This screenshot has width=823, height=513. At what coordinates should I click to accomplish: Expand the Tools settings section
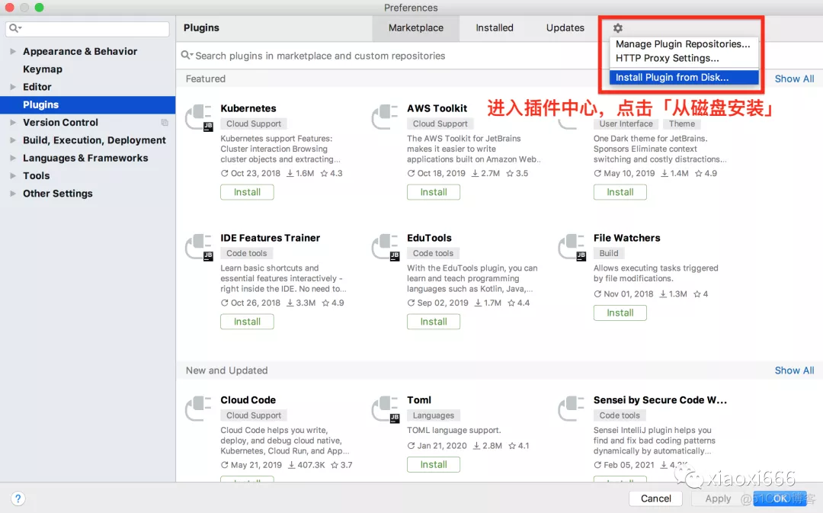coord(12,175)
